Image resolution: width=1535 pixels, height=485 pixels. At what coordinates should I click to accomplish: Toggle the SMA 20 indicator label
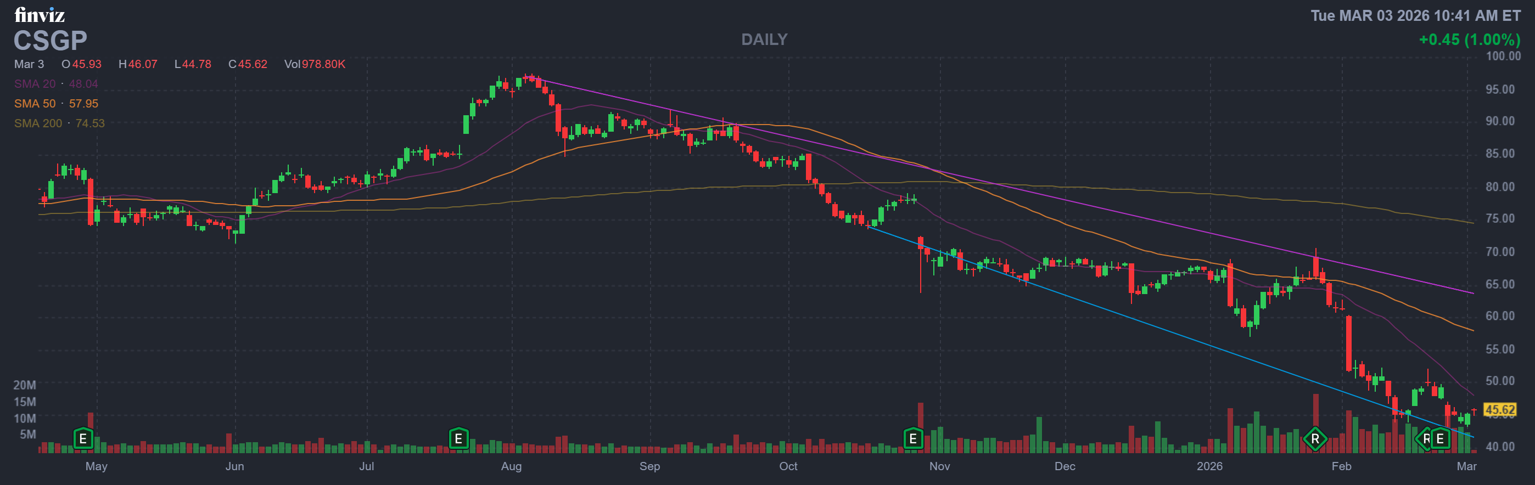[x=56, y=84]
